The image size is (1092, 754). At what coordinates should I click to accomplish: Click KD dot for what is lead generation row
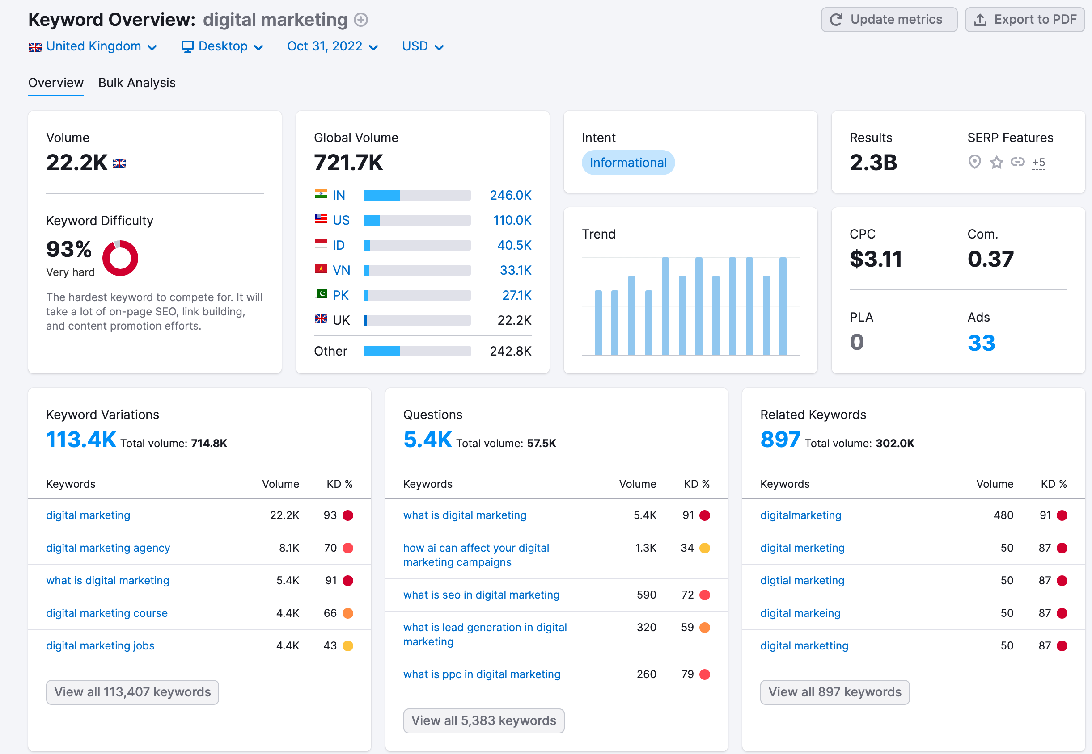pyautogui.click(x=705, y=628)
